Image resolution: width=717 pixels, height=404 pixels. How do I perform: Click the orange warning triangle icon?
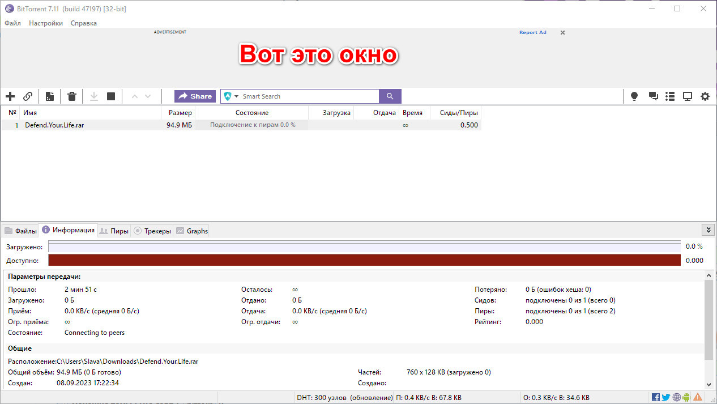[x=698, y=397]
